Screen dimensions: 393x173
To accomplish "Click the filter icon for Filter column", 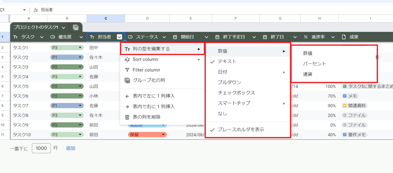I will pyautogui.click(x=127, y=70).
